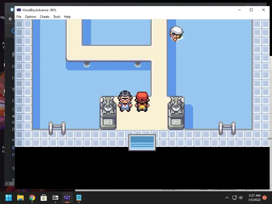This screenshot has height=204, width=272.
Task: Click the Windows Start button
Action: point(8,198)
